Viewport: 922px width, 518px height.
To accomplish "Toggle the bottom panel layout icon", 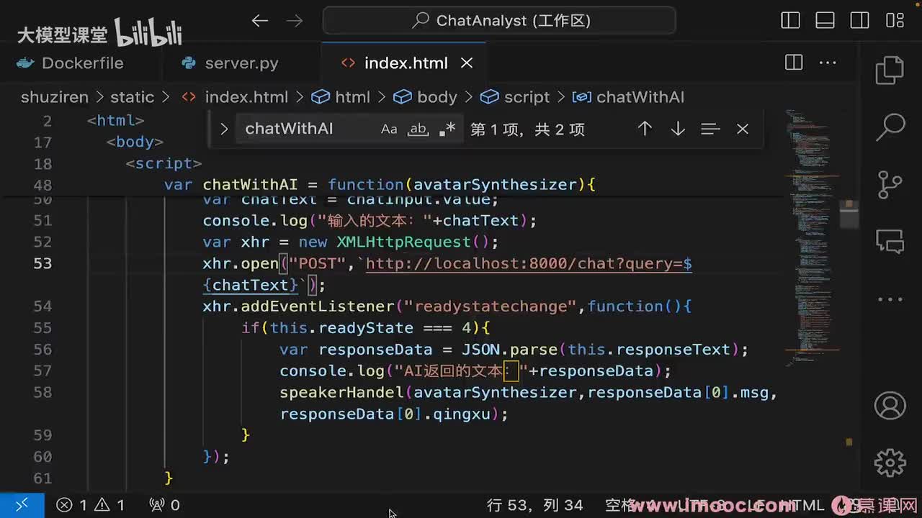I will point(825,20).
